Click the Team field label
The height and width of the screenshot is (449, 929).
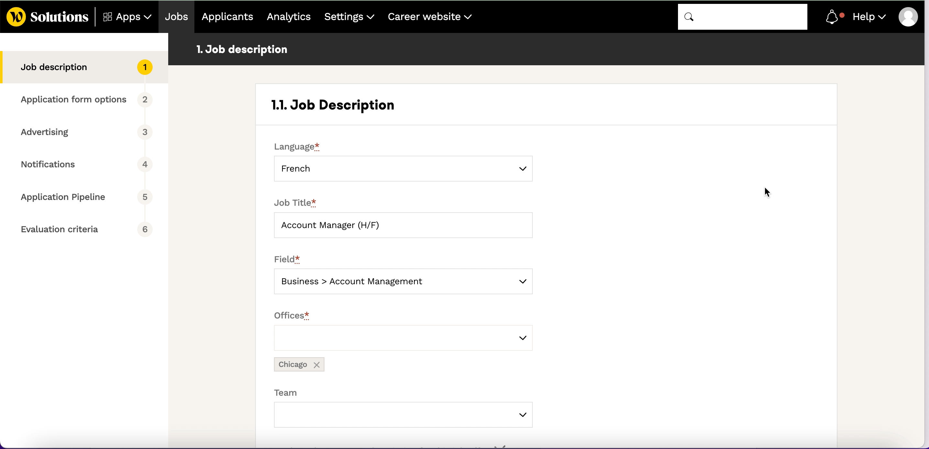pos(285,393)
